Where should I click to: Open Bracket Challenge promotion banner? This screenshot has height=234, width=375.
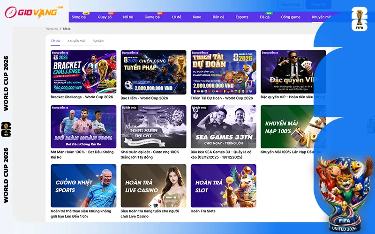coord(83,72)
